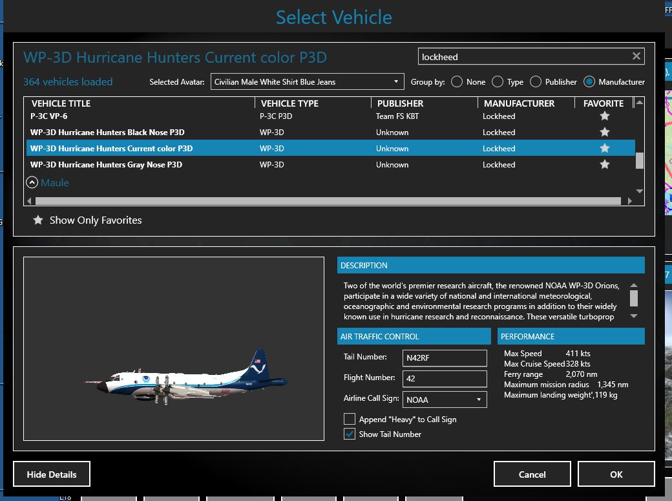Click the description scrollbar thumb
672x501 pixels.
[634, 298]
